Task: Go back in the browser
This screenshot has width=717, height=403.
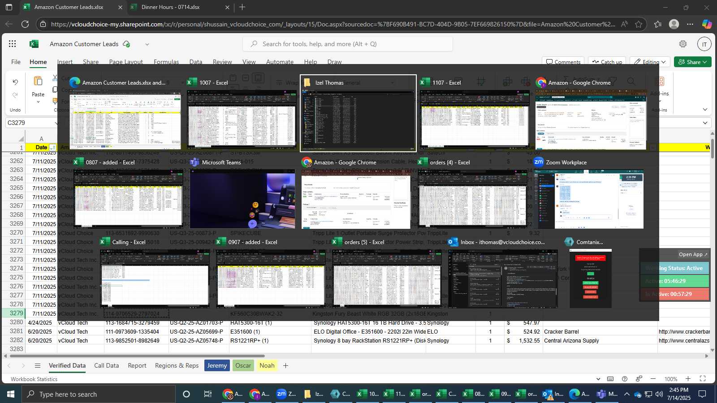Action: [x=9, y=24]
